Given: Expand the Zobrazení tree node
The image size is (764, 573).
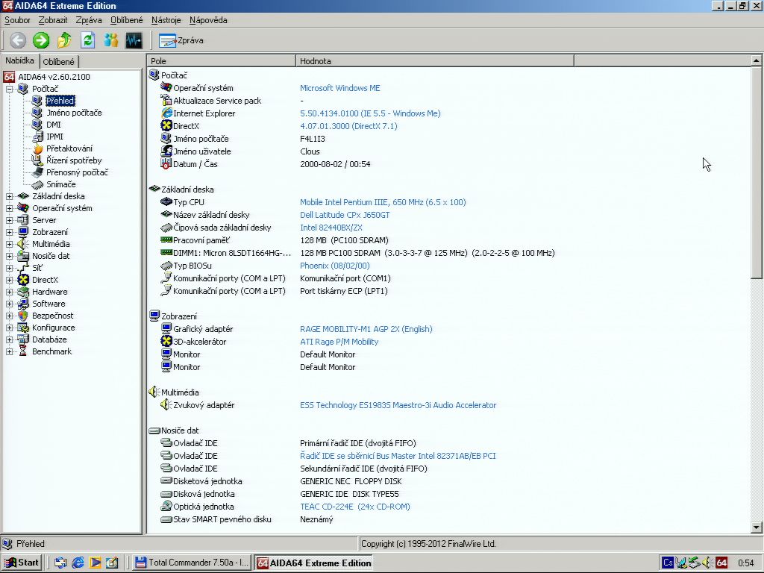Looking at the screenshot, I should pyautogui.click(x=9, y=232).
